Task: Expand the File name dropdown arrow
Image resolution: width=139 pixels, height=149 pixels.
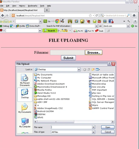Action: (x=93, y=127)
